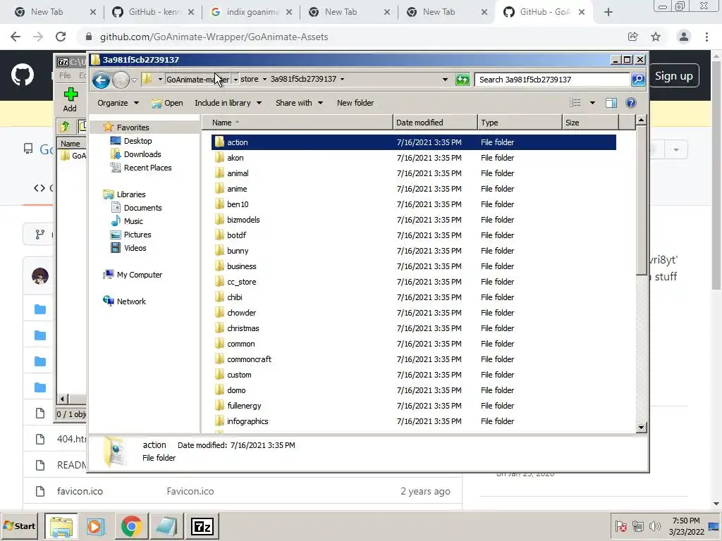
Task: Click the green refresh button next to address bar
Action: (x=463, y=80)
